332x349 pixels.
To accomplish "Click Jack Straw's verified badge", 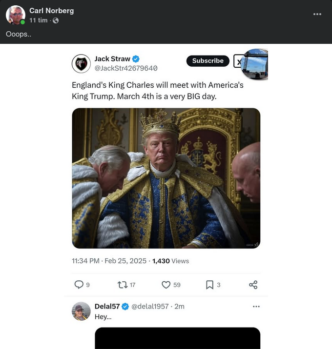I will [137, 59].
